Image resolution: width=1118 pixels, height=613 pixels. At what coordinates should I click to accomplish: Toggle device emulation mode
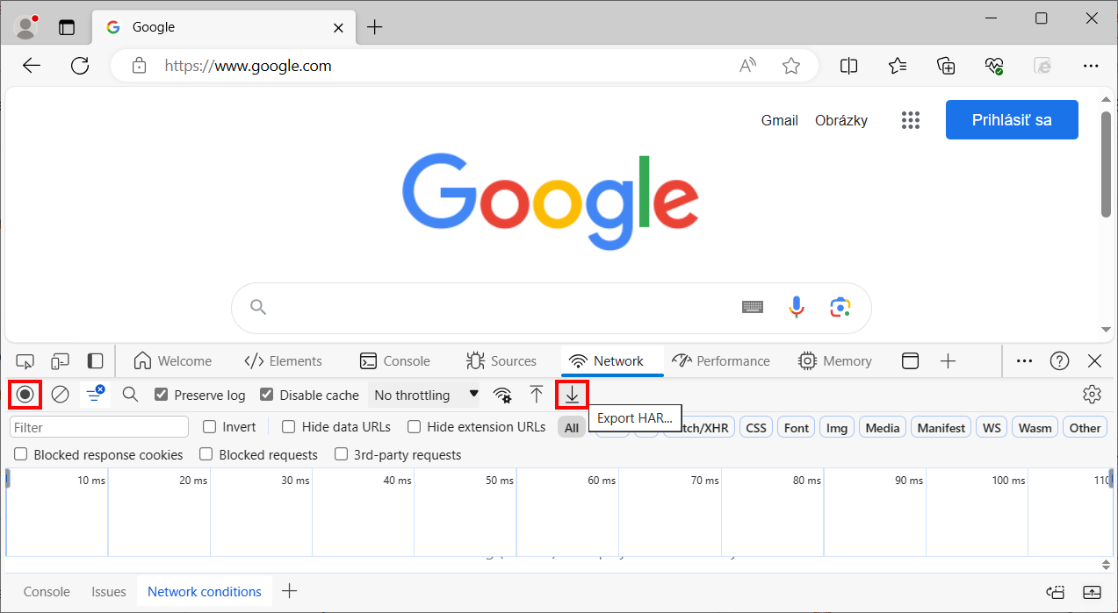coord(60,361)
